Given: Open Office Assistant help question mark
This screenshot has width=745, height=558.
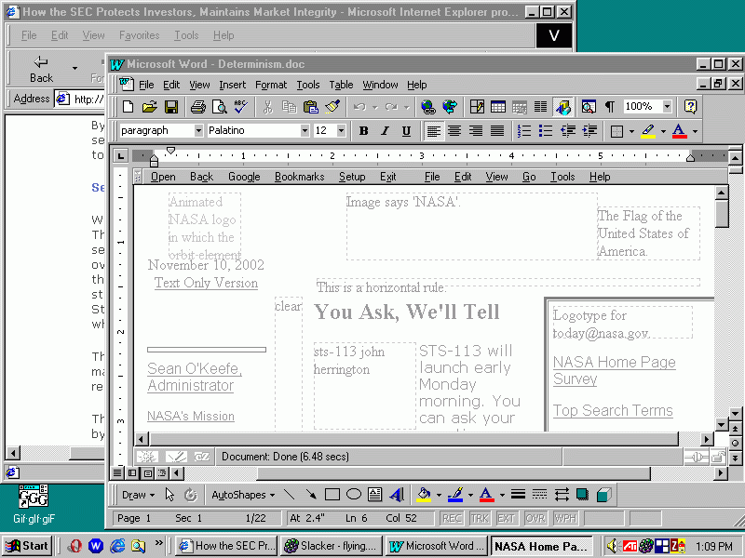Looking at the screenshot, I should 690,107.
